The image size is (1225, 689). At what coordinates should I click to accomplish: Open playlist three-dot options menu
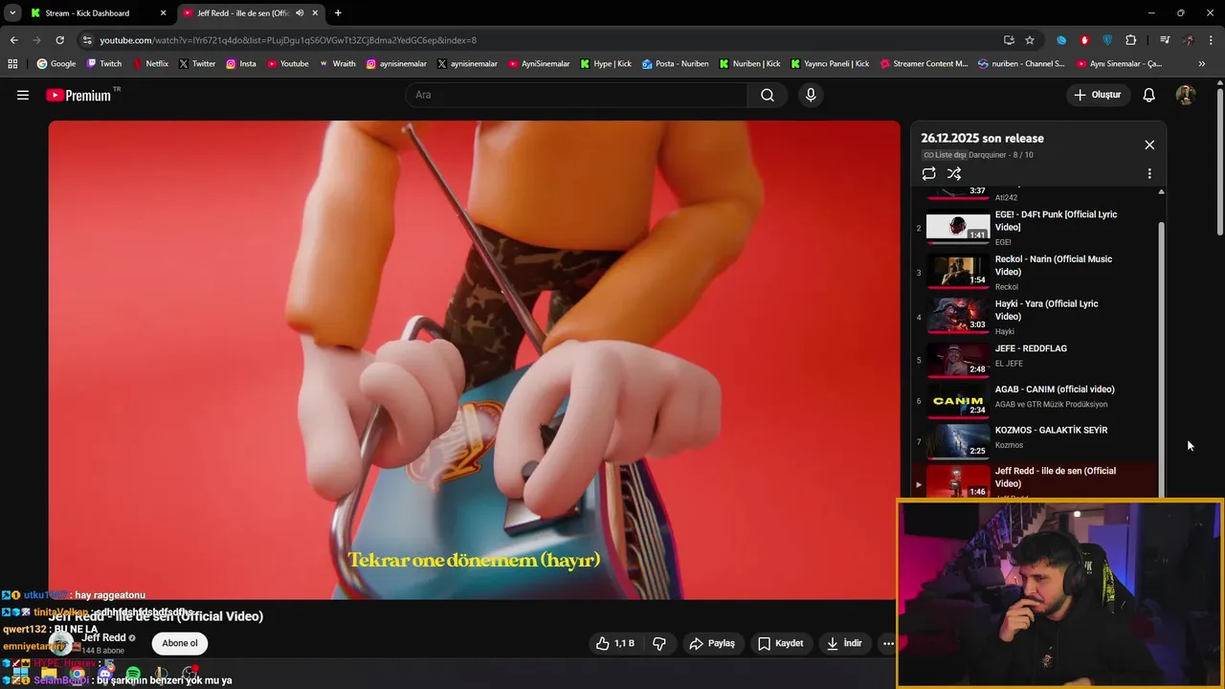pyautogui.click(x=1149, y=173)
